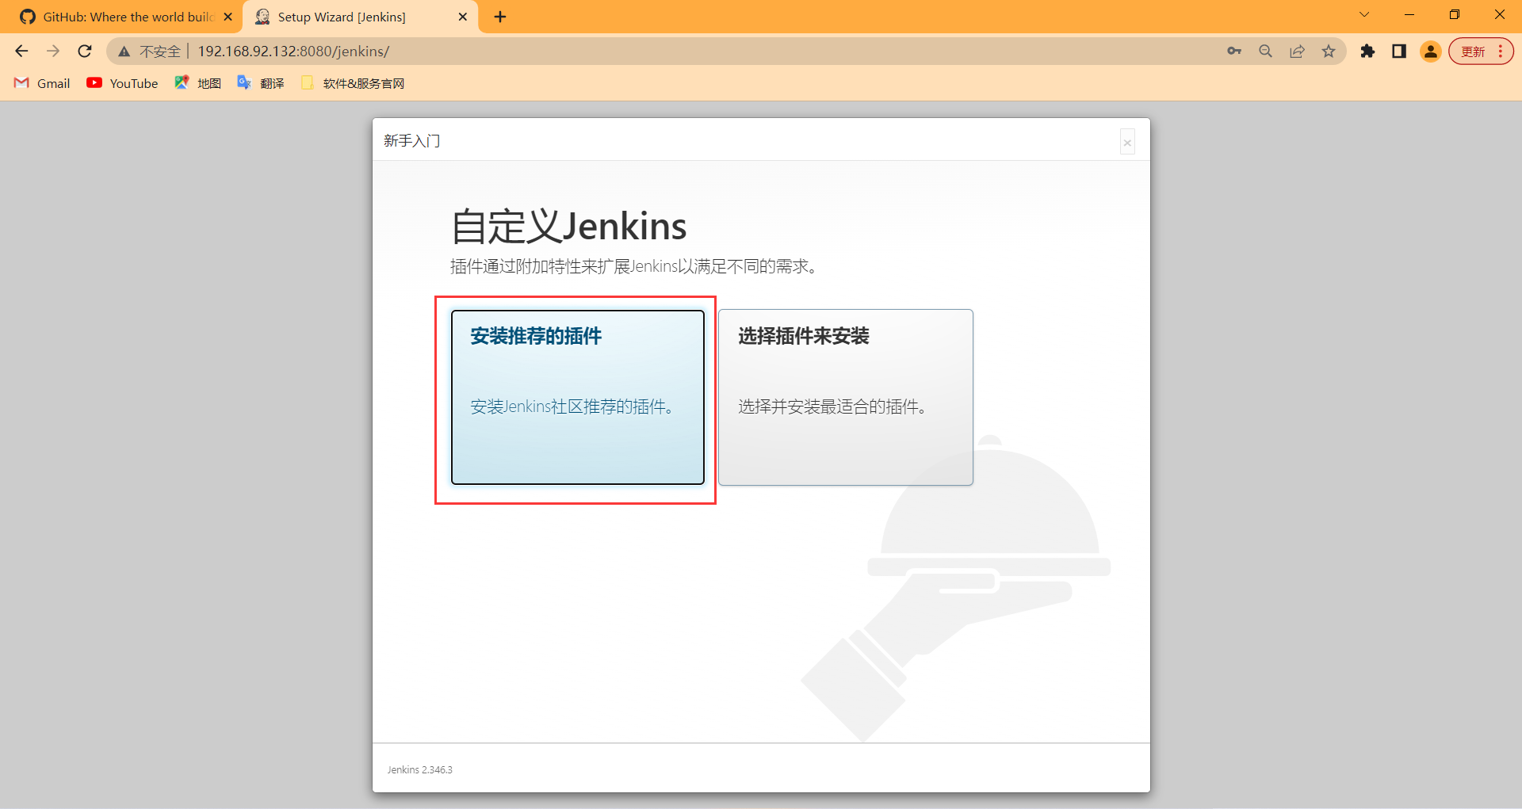Screen dimensions: 1522x809
Task: Open Chrome three-dot menu
Action: pyautogui.click(x=1501, y=52)
